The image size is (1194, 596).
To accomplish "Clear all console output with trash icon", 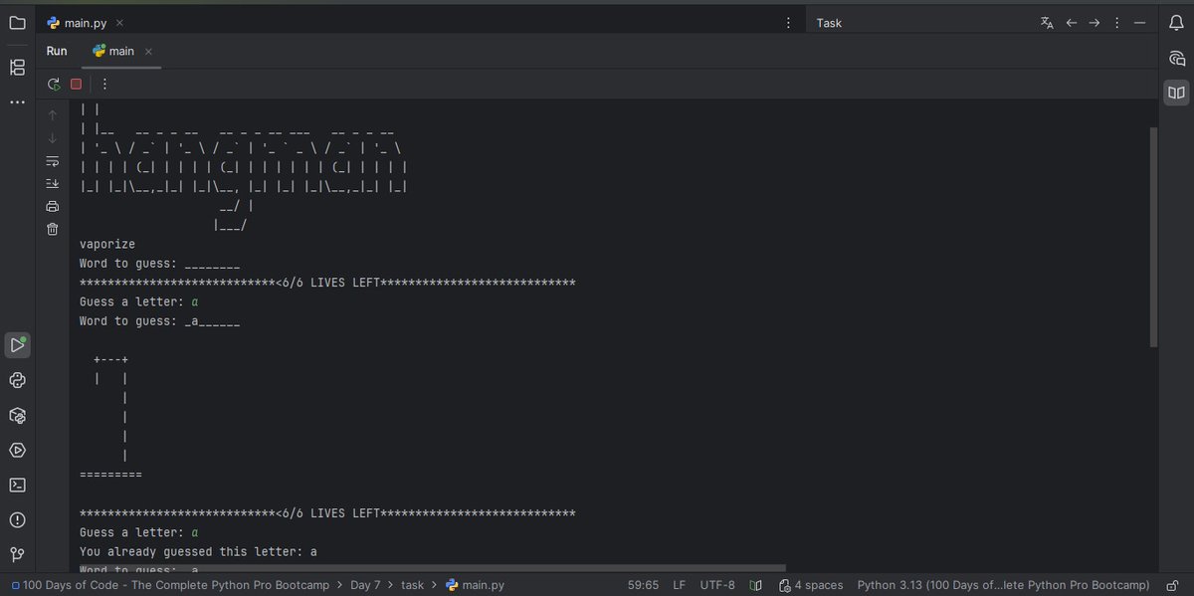I will click(x=53, y=230).
